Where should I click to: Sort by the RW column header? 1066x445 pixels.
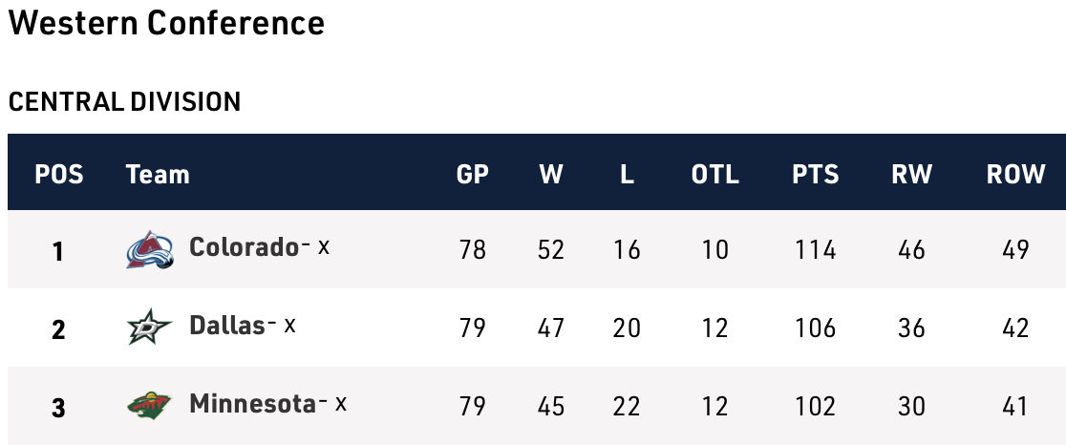point(911,175)
